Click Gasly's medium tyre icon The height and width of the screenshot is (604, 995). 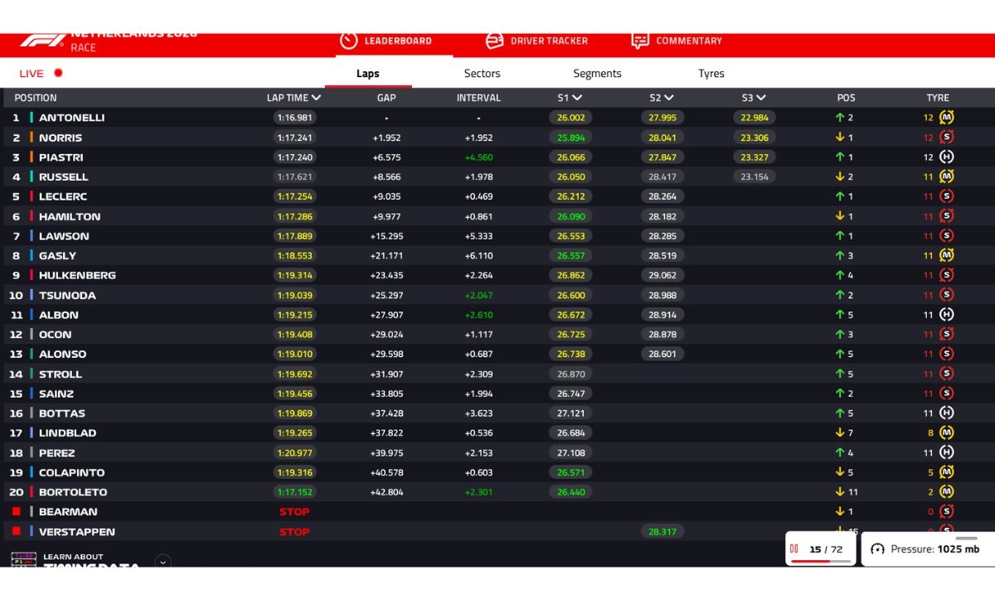click(x=946, y=255)
